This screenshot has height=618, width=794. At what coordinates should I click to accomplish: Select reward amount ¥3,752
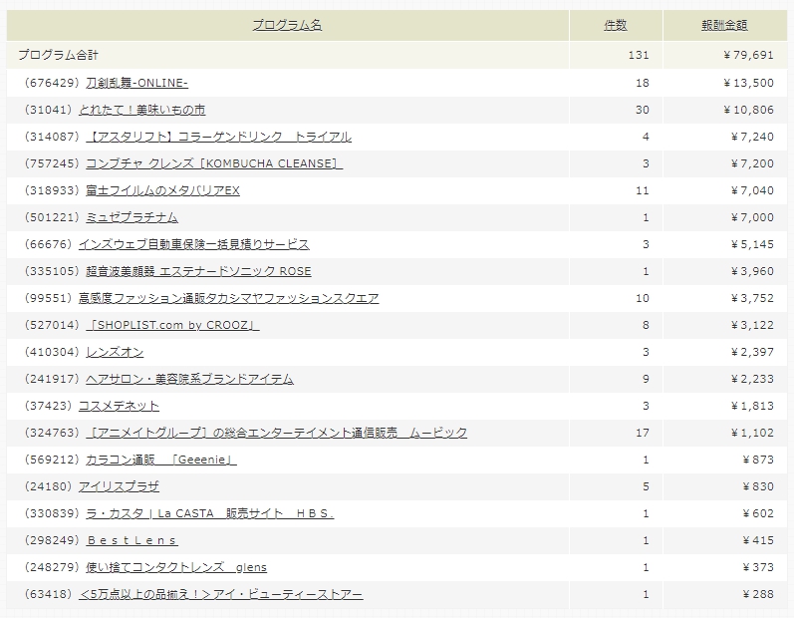(752, 297)
